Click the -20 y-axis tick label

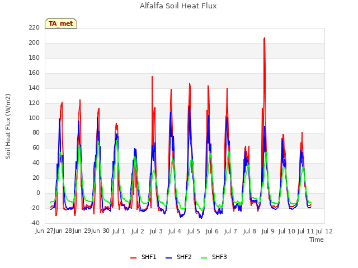(35, 208)
